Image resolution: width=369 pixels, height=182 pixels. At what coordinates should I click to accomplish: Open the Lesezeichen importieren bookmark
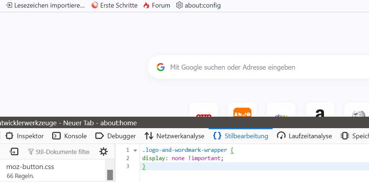coord(45,5)
